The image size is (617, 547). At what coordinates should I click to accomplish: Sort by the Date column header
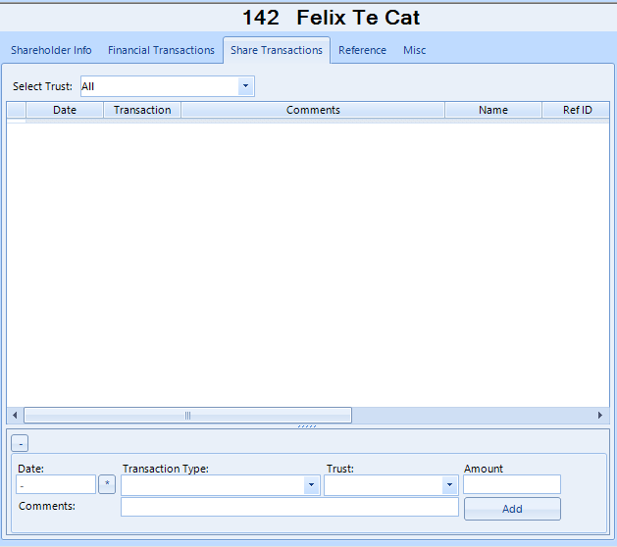point(65,110)
